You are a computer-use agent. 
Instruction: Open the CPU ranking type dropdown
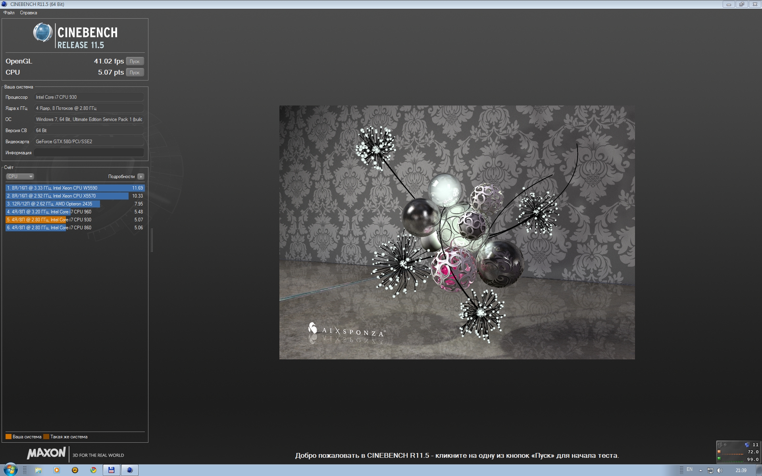click(x=20, y=177)
